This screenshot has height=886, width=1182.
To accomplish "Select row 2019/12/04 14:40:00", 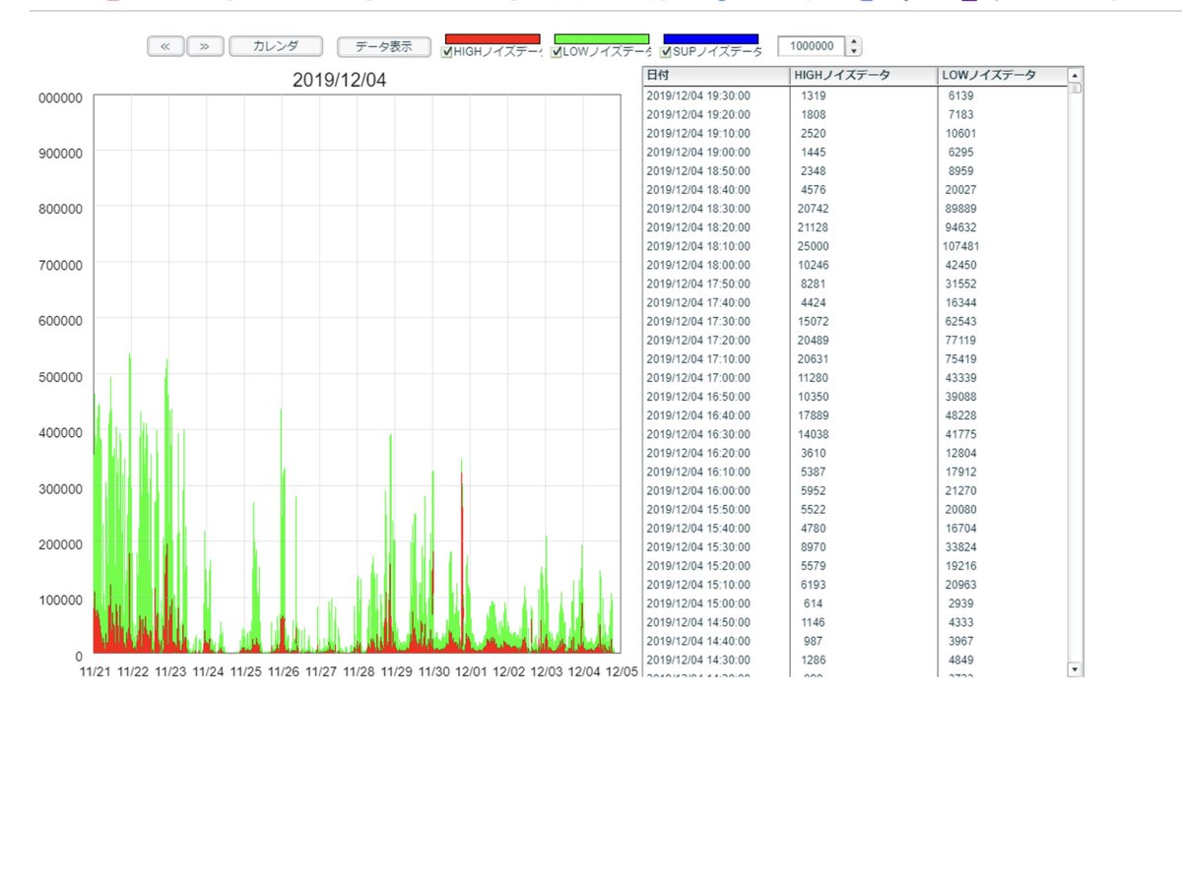I will 855,640.
